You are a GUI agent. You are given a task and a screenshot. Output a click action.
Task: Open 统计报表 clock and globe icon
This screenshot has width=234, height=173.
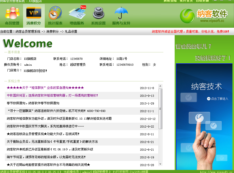coord(55,13)
